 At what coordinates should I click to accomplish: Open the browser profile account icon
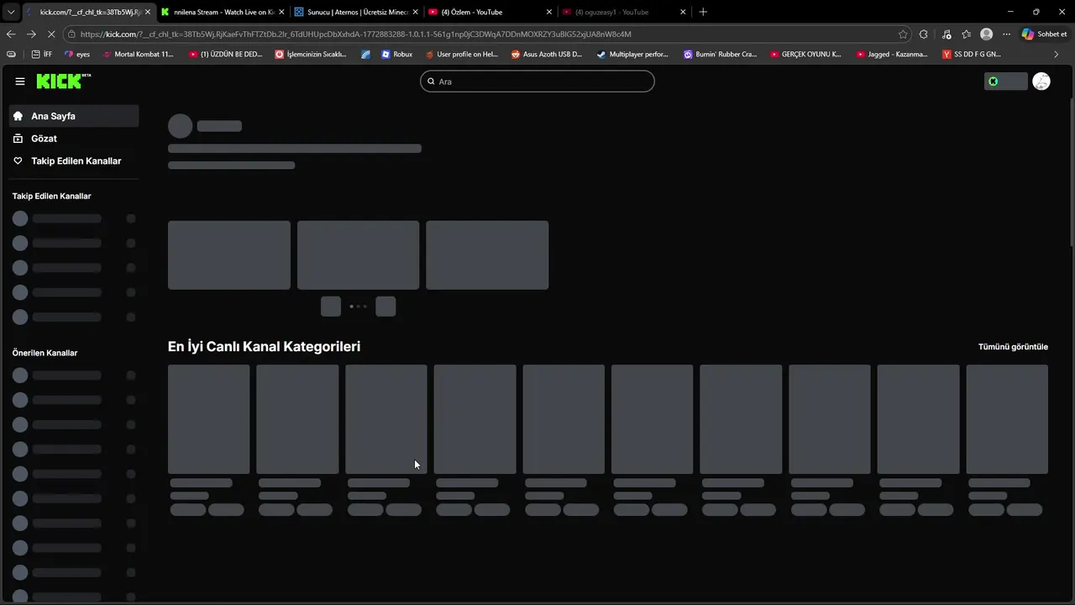click(x=987, y=34)
